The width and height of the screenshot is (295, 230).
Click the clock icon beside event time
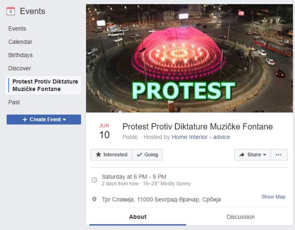coord(94,180)
